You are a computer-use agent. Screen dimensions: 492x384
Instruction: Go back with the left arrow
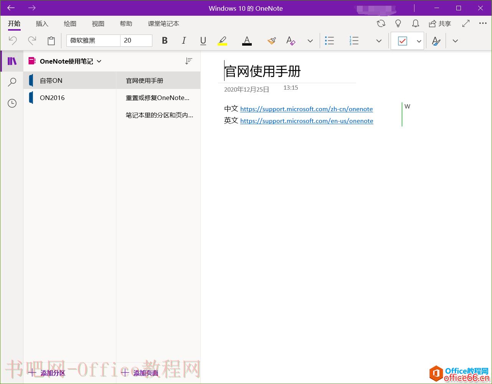coord(11,8)
